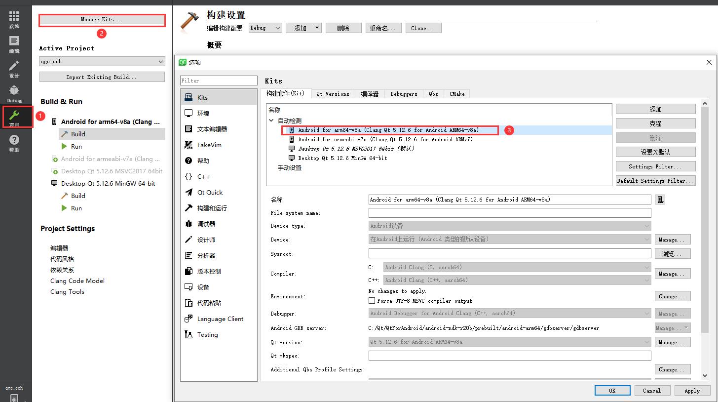Open the 文本编辑器 options category
The width and height of the screenshot is (718, 402).
[x=219, y=129]
